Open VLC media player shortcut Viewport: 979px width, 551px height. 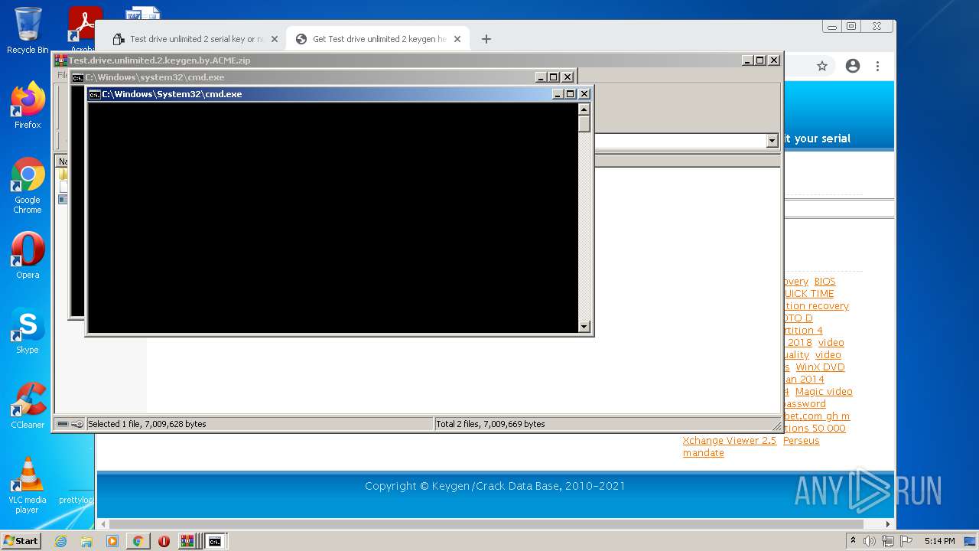point(28,485)
